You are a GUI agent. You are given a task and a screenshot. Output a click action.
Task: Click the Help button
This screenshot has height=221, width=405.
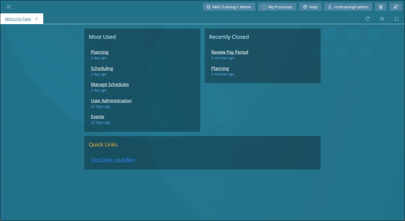click(x=310, y=7)
